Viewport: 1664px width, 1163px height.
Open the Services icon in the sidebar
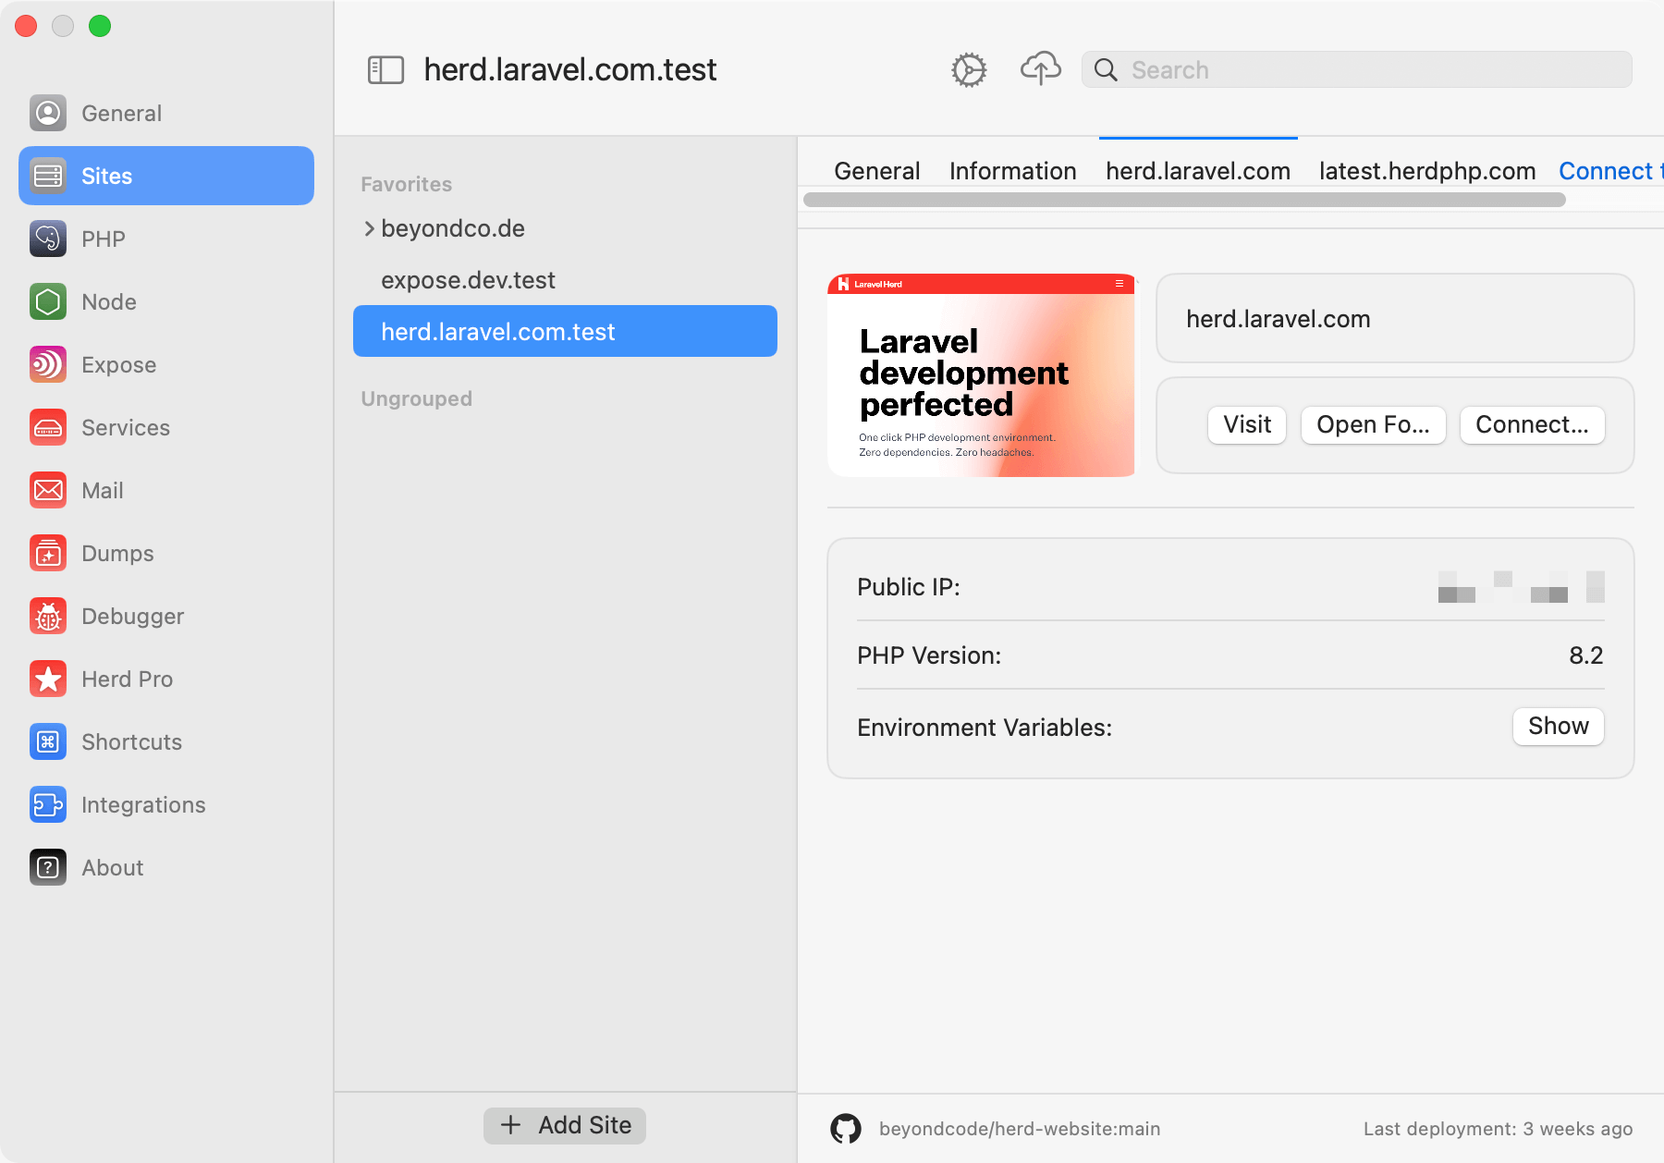click(x=48, y=427)
